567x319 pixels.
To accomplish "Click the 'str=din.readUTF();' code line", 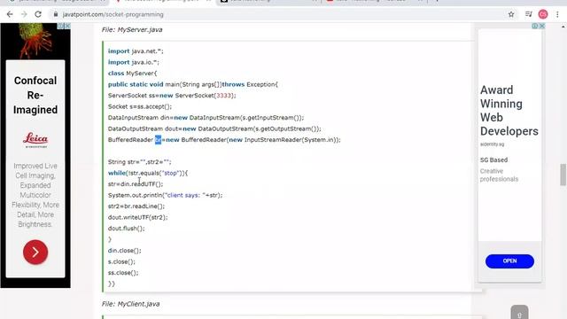I will click(x=136, y=184).
